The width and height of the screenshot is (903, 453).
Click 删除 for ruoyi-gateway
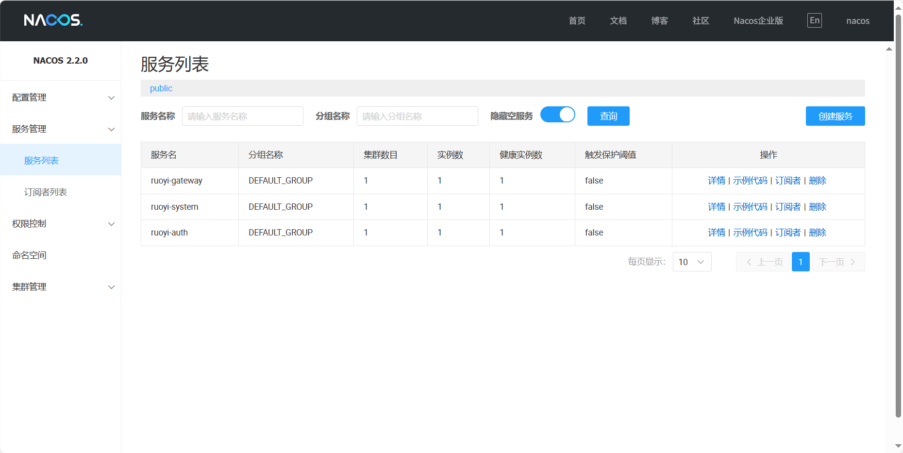click(x=818, y=181)
